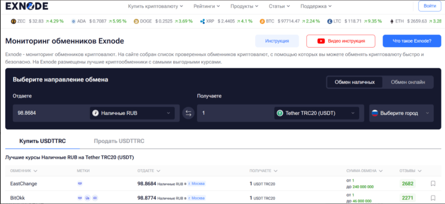Screen dimensions: 445x204
Task: Bookmark the EastChange exchanger
Action: 433,184
